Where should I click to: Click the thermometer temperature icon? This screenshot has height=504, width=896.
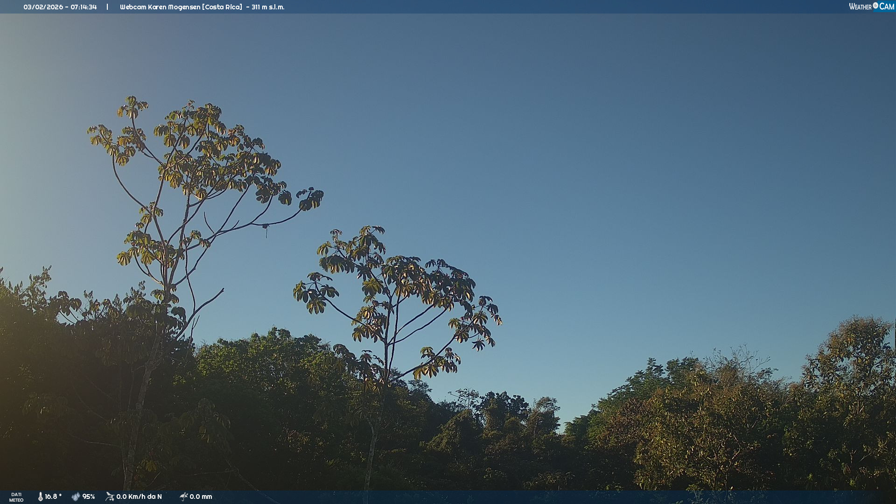[x=41, y=497]
